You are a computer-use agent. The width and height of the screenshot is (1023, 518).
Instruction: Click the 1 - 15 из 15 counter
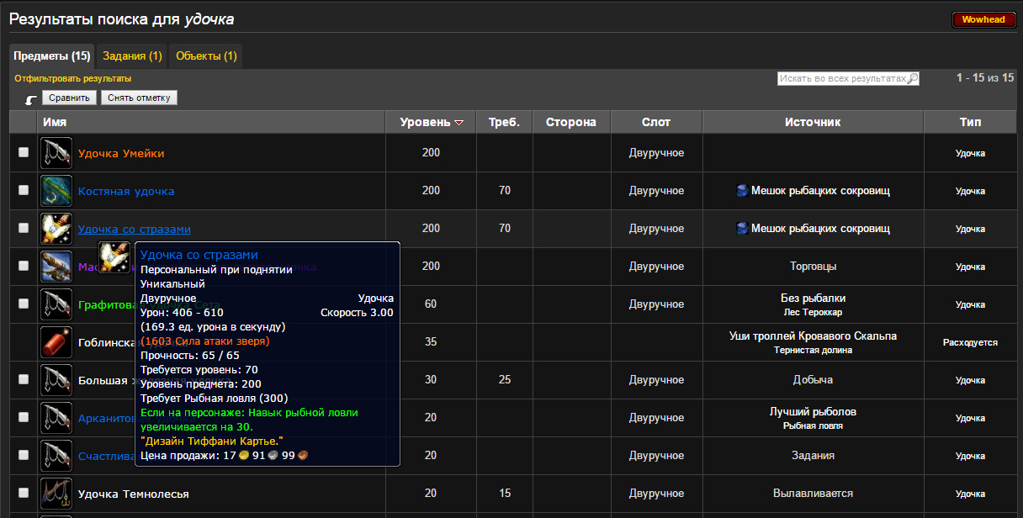click(x=985, y=78)
